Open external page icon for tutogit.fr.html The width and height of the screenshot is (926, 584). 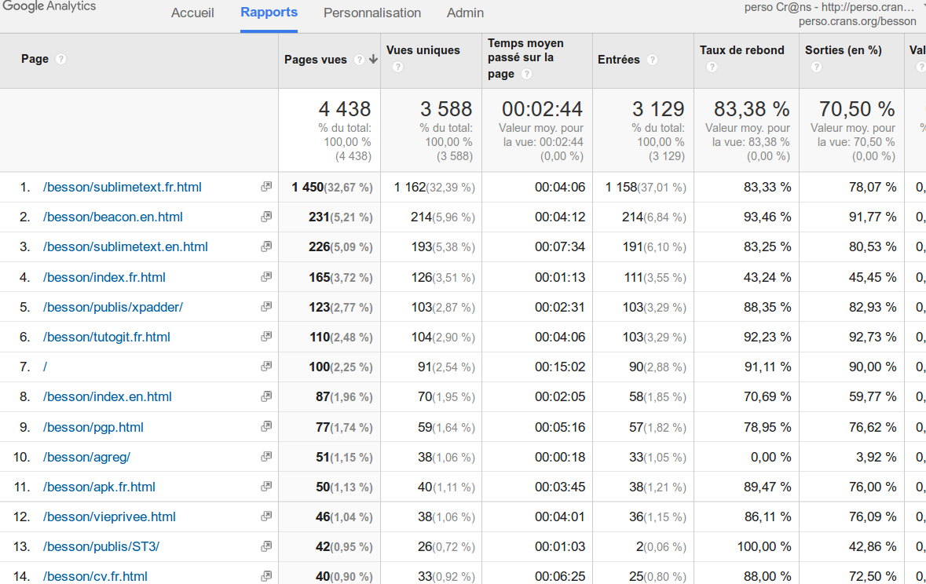point(266,337)
